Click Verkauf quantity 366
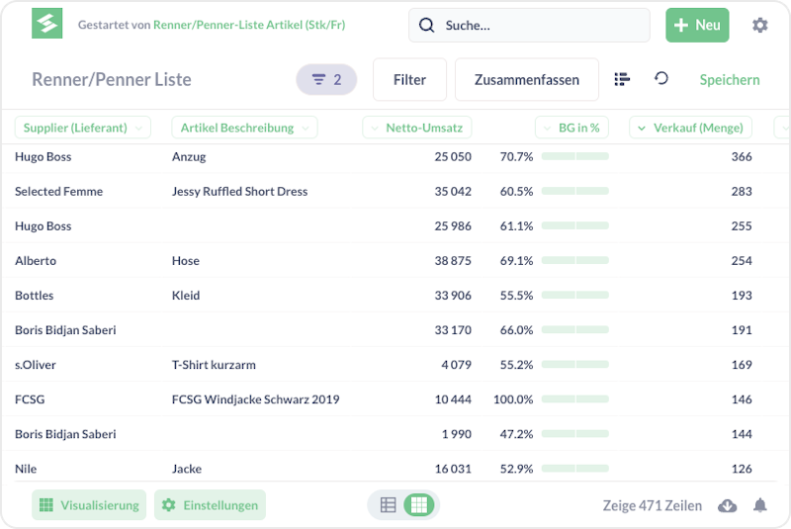The height and width of the screenshot is (529, 791). (x=742, y=156)
